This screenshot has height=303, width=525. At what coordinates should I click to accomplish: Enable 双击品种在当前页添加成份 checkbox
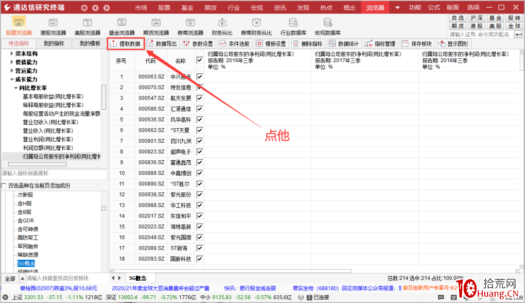click(4, 185)
